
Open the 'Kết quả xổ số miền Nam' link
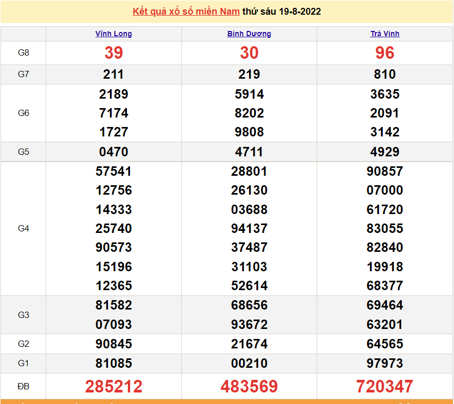186,12
